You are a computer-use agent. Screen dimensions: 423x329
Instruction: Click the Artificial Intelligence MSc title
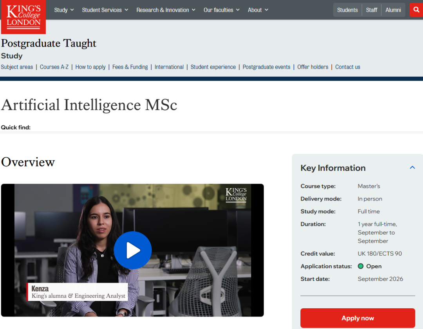point(89,105)
